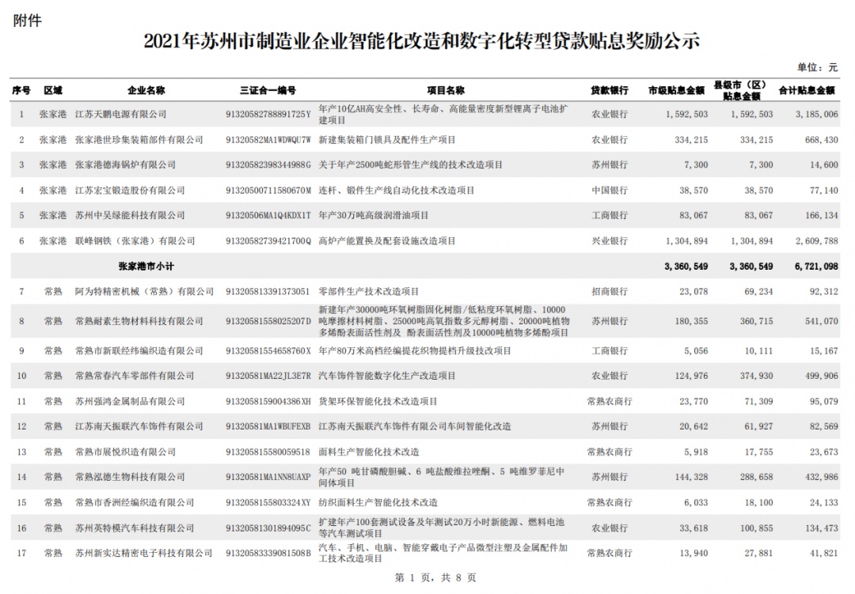Click the '合计贴息金额' column header
855x594 pixels.
coord(807,90)
